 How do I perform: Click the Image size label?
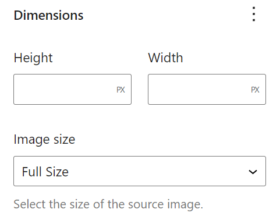pos(44,140)
